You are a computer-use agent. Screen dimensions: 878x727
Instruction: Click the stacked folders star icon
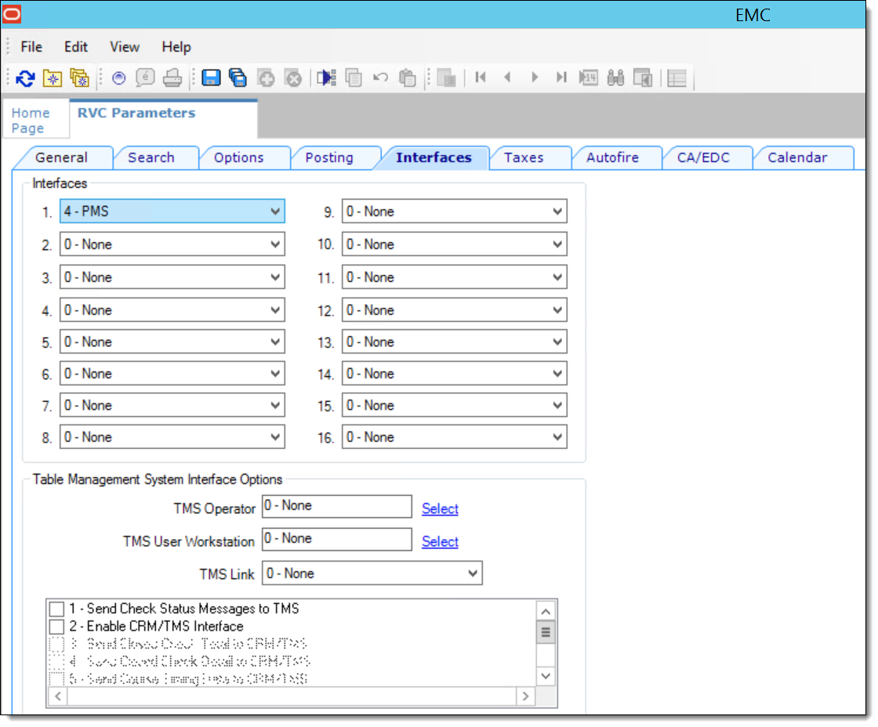pos(79,78)
